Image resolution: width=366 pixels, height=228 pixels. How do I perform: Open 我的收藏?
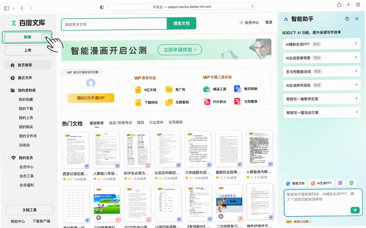coord(26,99)
